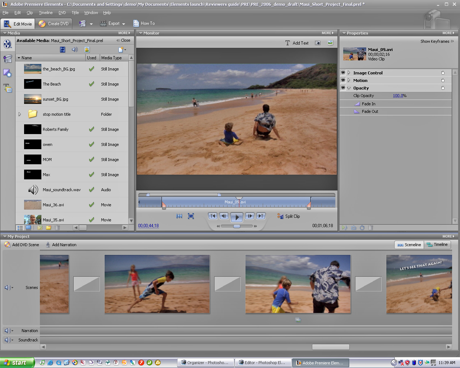Click the Create DVD button
This screenshot has height=368, width=460.
click(54, 24)
